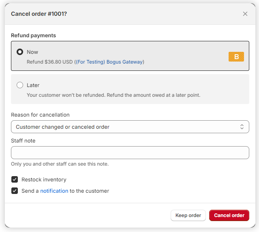Open the Reason for cancellation dropdown
The image size is (259, 232).
click(x=130, y=127)
